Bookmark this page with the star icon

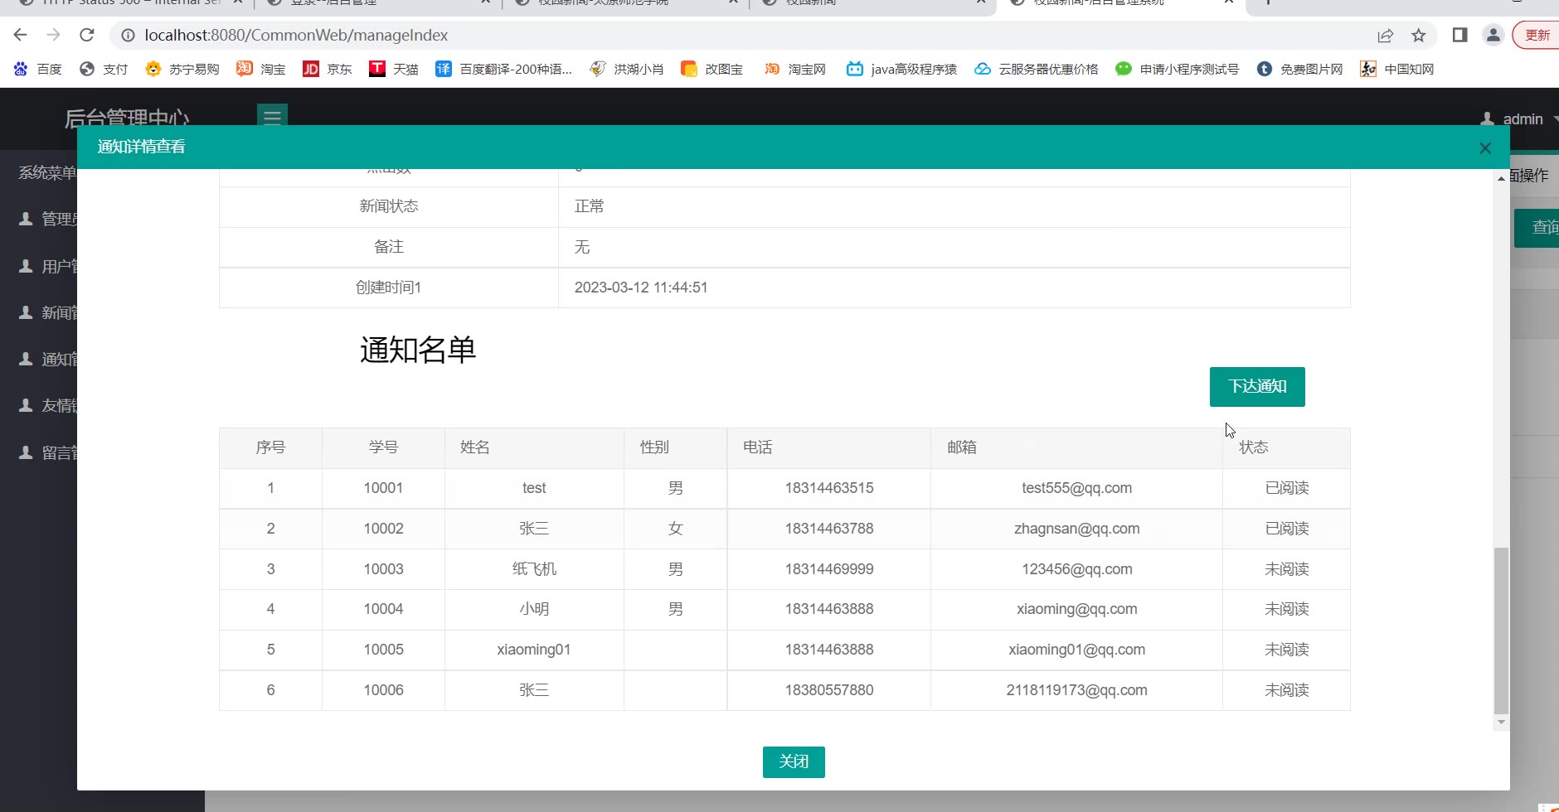tap(1419, 35)
